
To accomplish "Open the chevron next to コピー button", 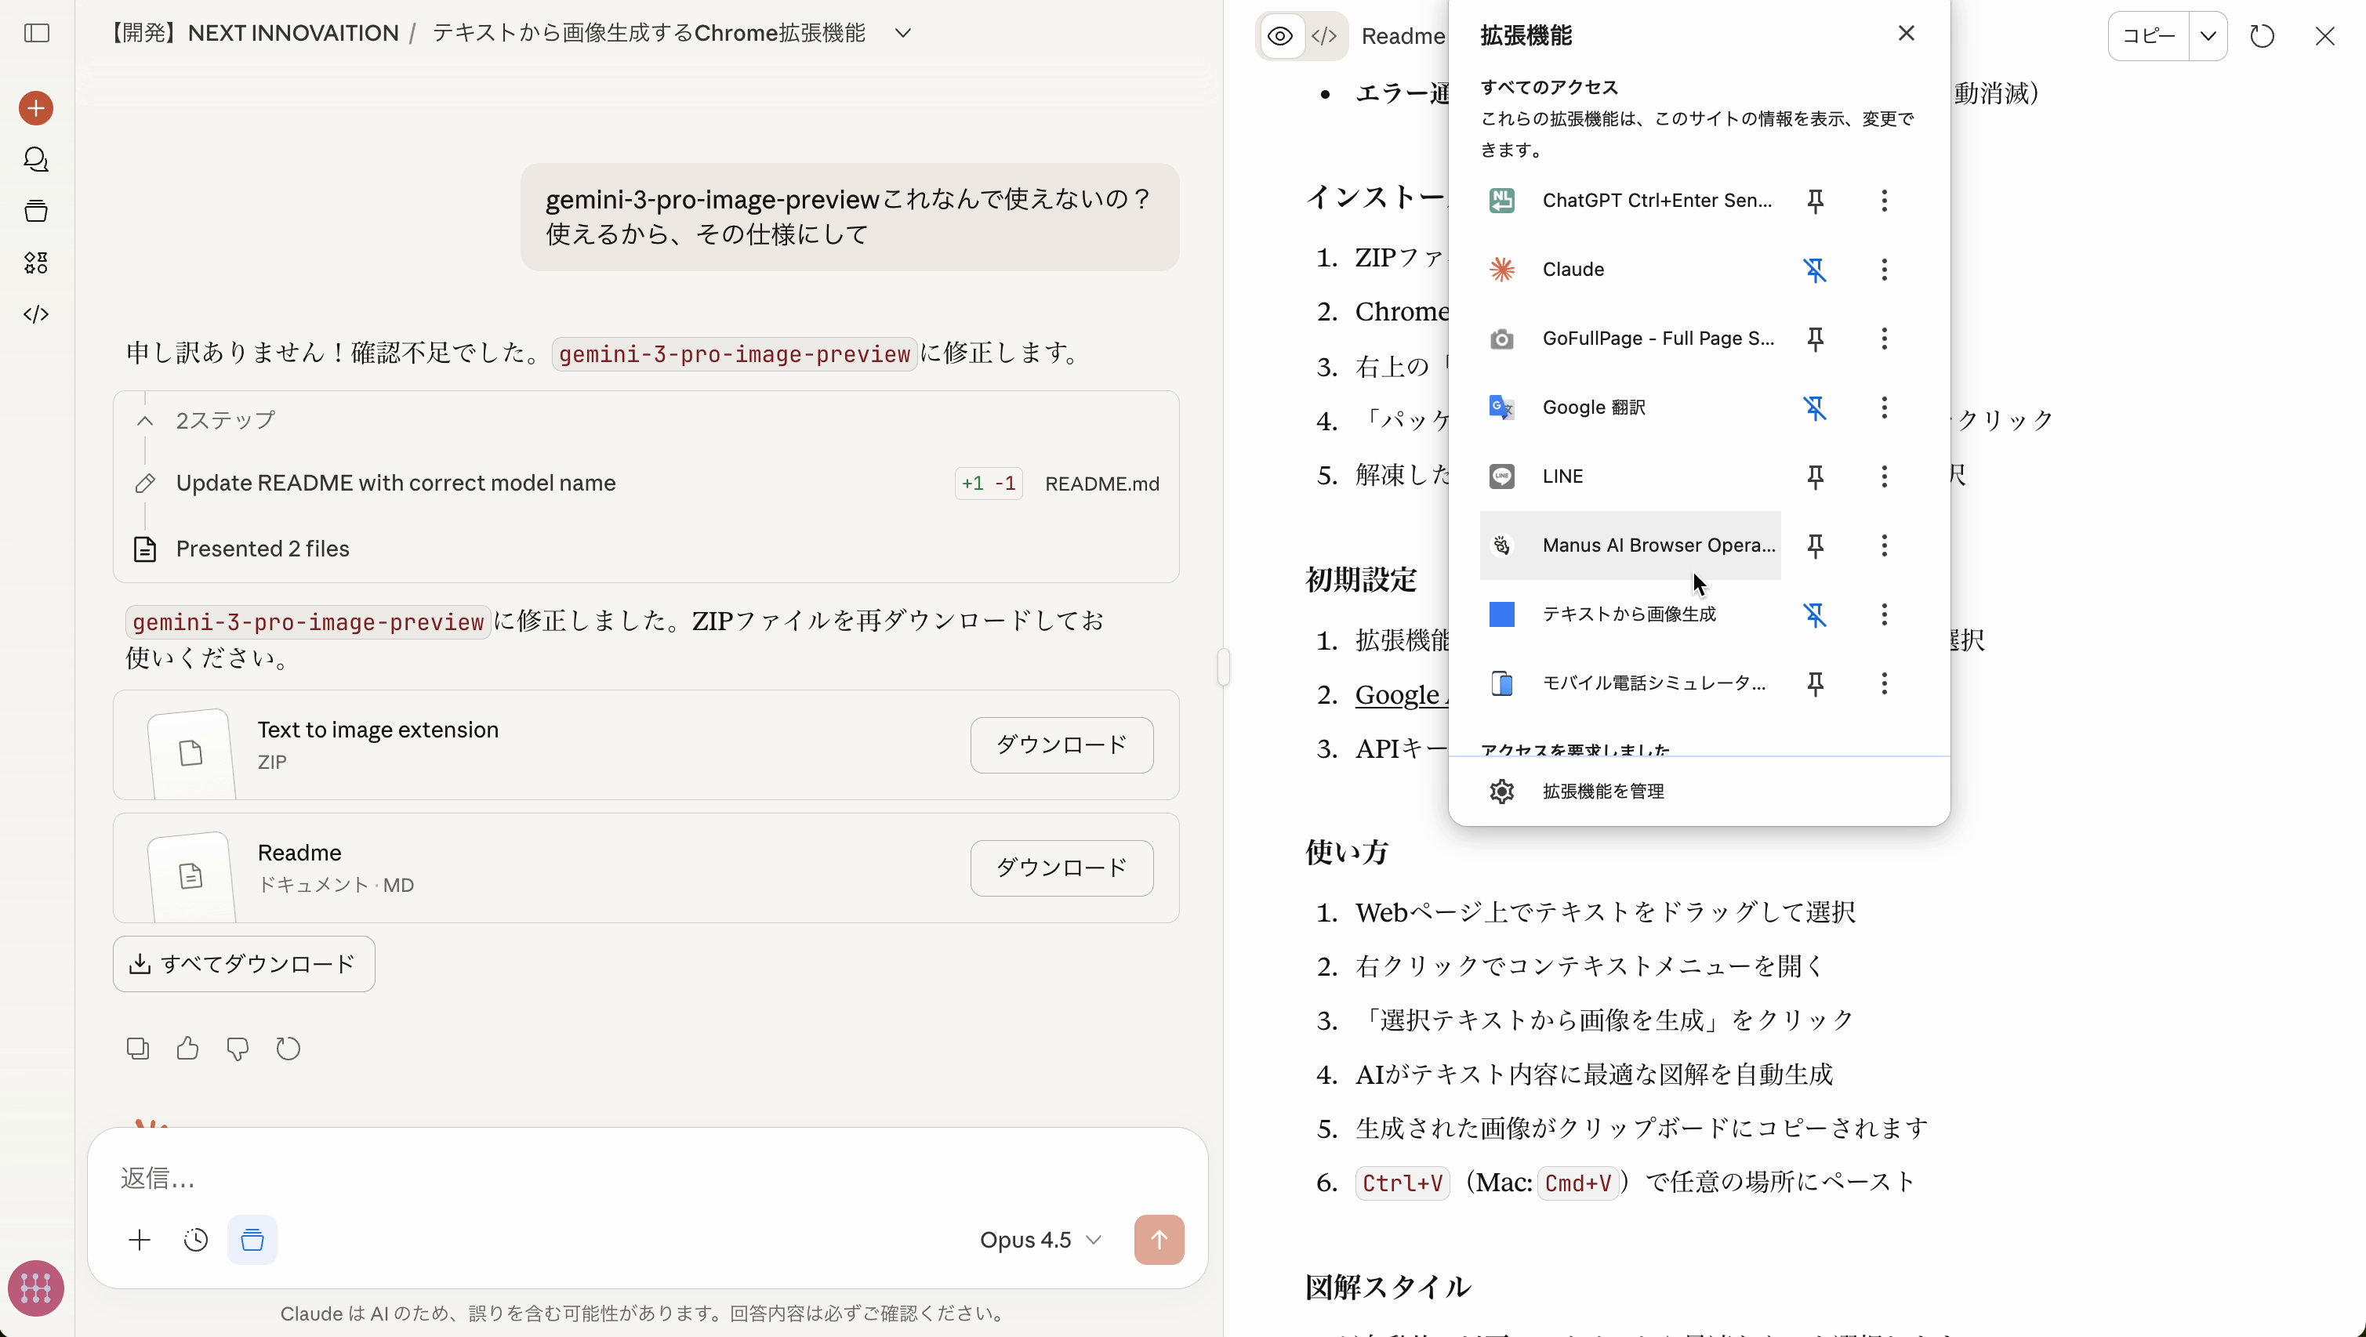I will (2210, 36).
